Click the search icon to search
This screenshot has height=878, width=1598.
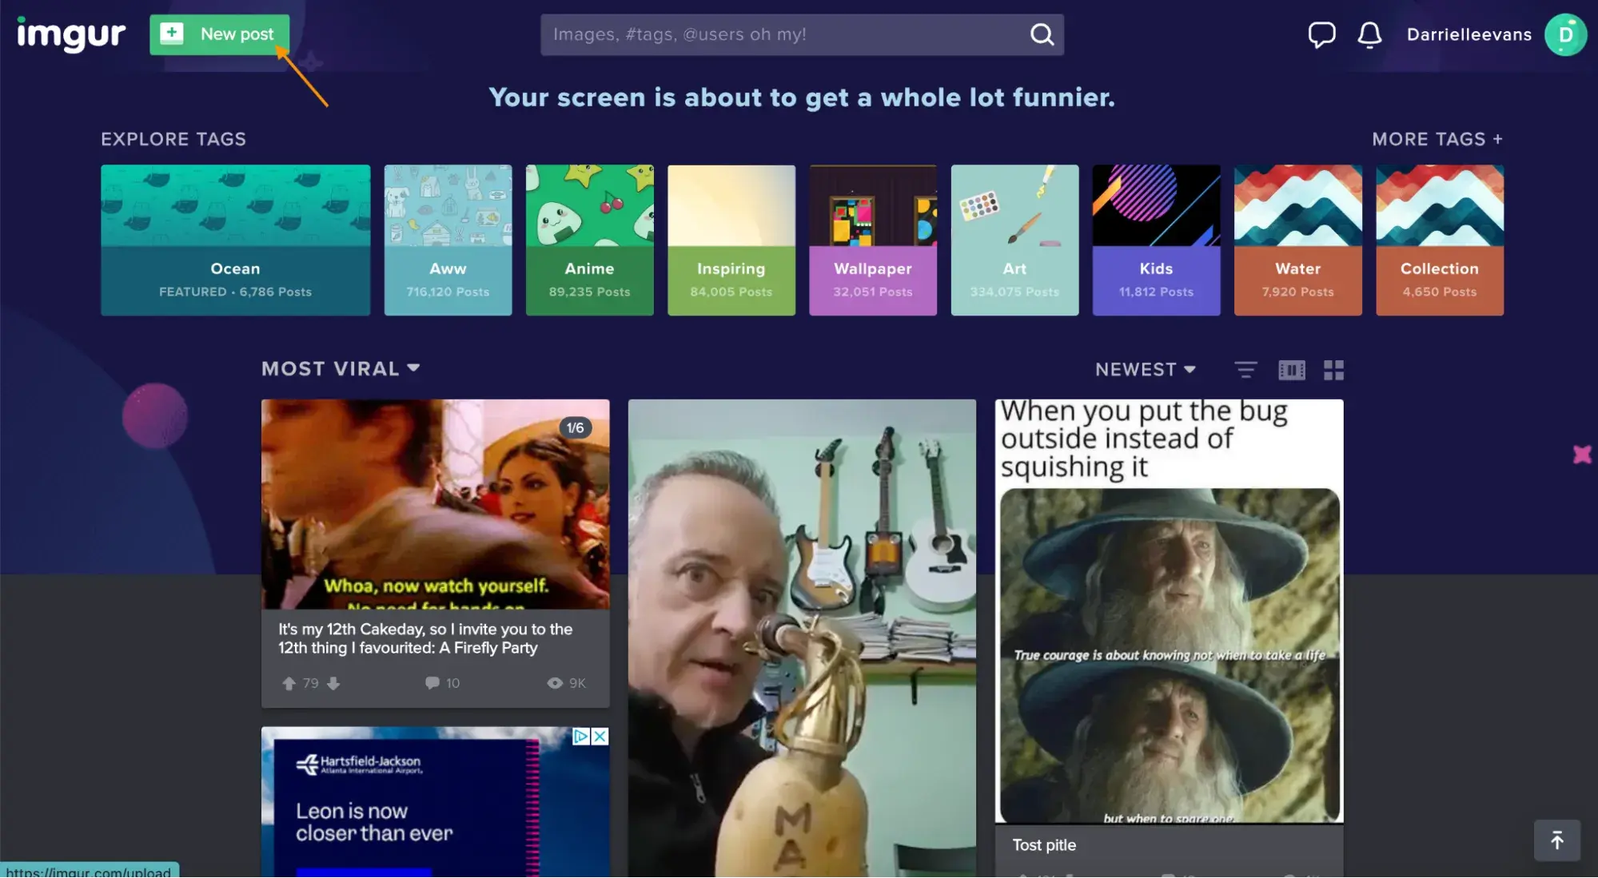(1041, 34)
